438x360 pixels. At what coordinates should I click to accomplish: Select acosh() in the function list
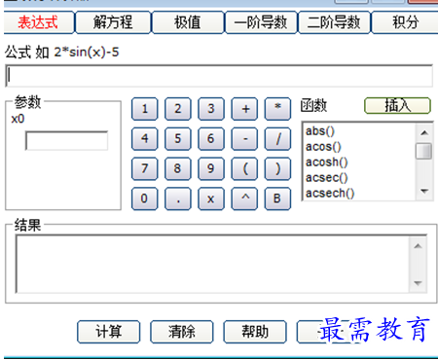coord(359,162)
